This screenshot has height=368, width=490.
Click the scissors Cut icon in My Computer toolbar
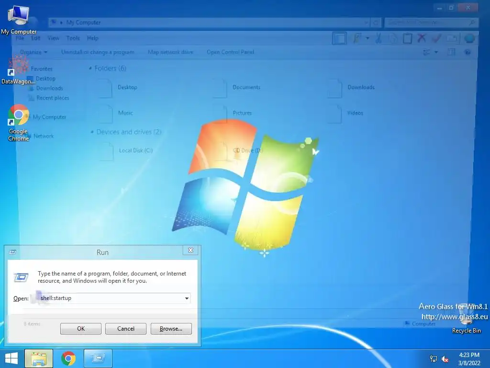(x=379, y=38)
